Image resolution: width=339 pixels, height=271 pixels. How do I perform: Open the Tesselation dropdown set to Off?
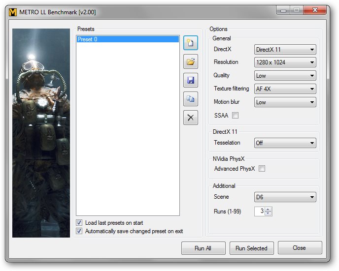click(285, 143)
